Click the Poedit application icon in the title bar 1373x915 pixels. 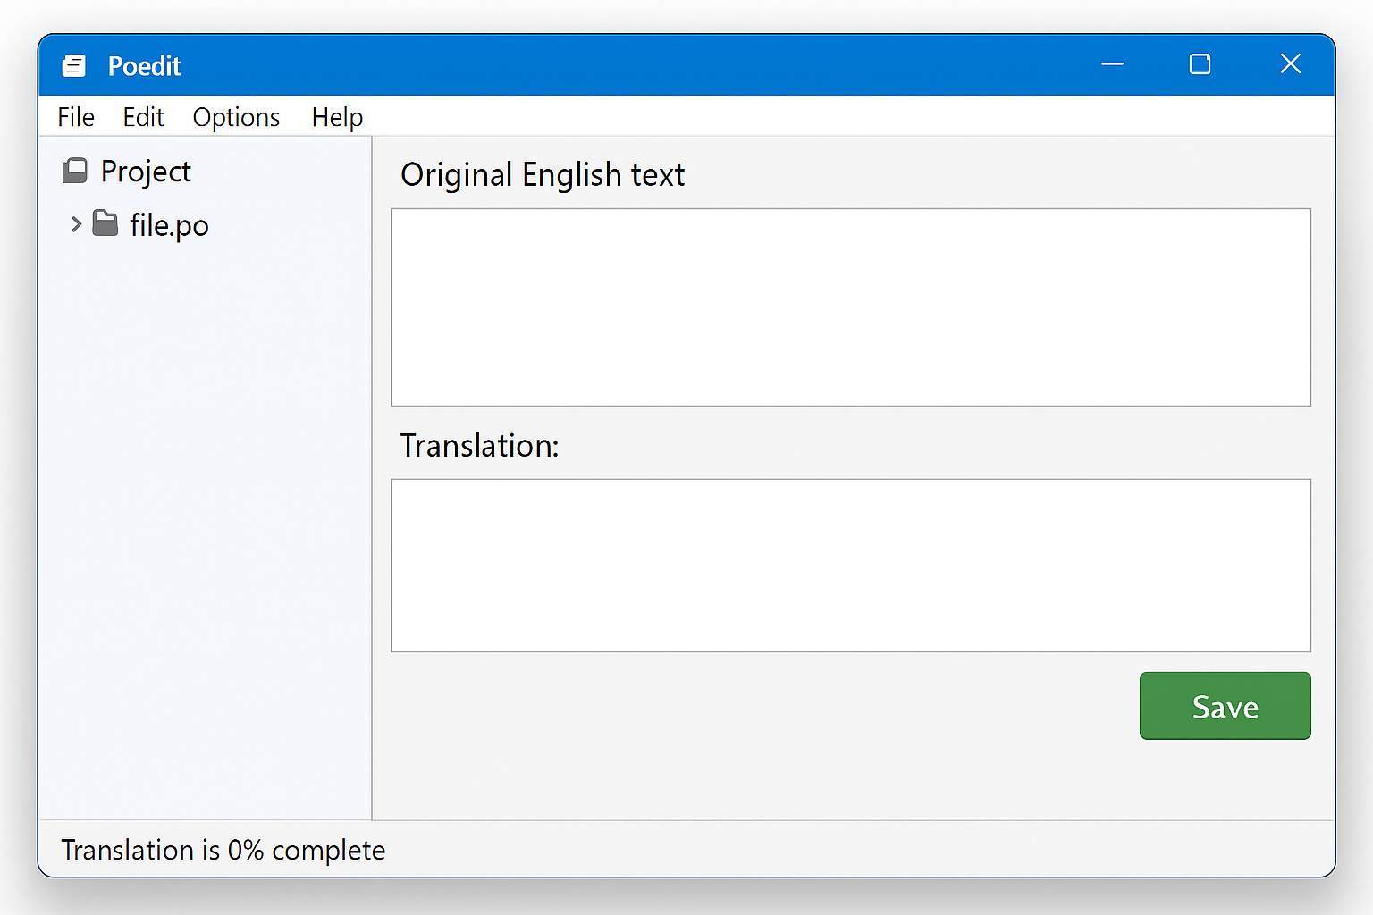(x=74, y=65)
